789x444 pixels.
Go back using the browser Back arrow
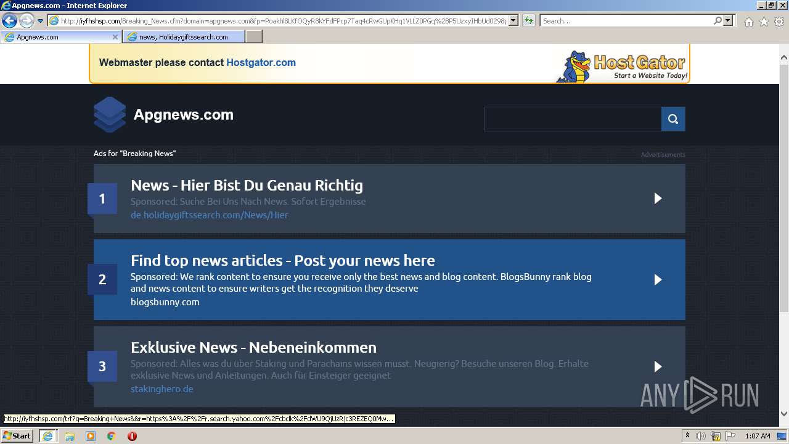[x=9, y=21]
